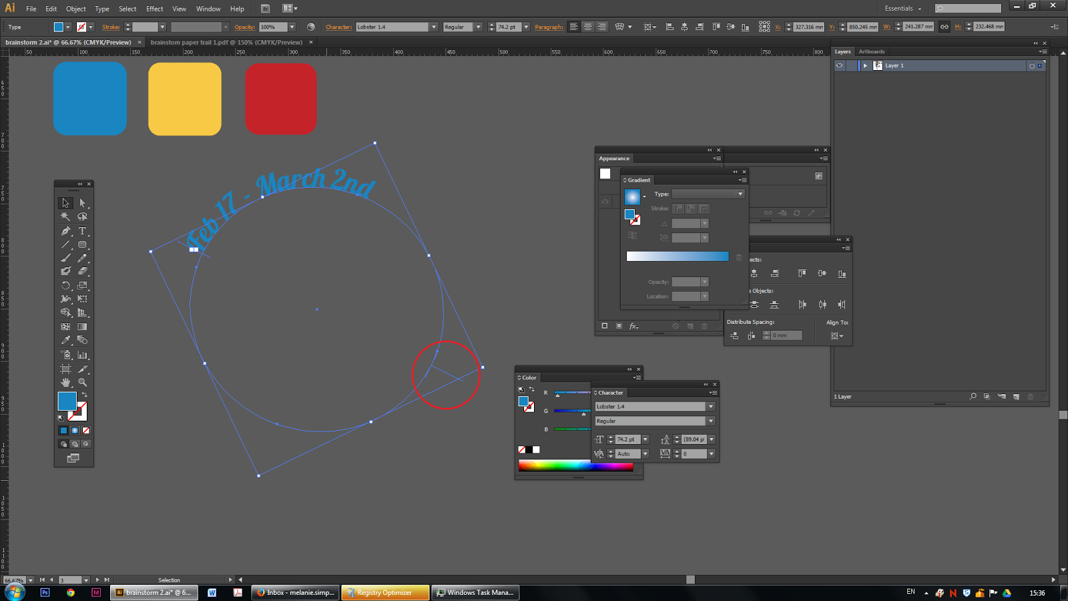Open the Gradient Type dropdown
Screen dimensions: 1068x601
coord(740,194)
